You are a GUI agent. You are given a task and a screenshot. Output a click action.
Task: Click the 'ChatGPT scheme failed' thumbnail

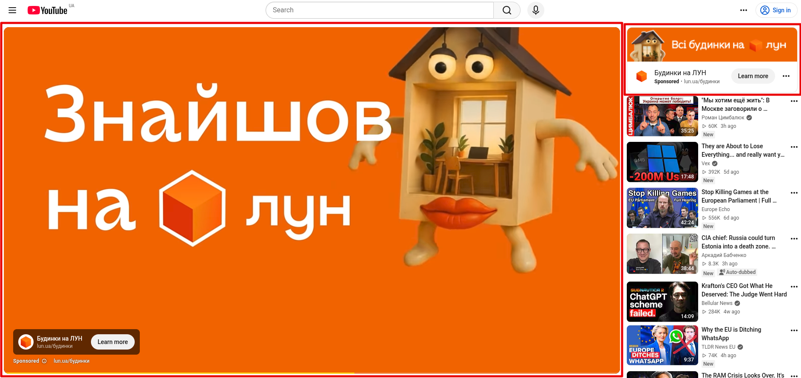(x=662, y=302)
